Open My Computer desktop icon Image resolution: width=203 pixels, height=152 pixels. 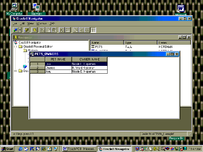(14, 9)
